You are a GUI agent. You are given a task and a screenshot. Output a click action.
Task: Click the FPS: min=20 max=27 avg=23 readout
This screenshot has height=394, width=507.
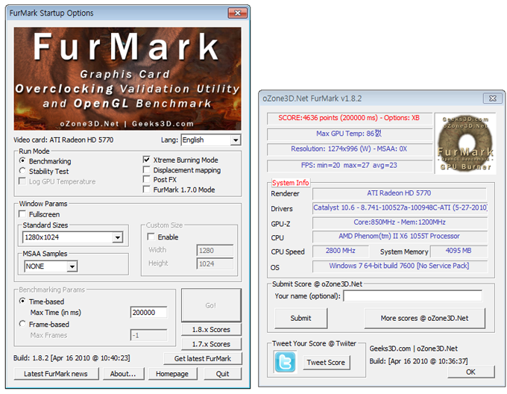[350, 166]
